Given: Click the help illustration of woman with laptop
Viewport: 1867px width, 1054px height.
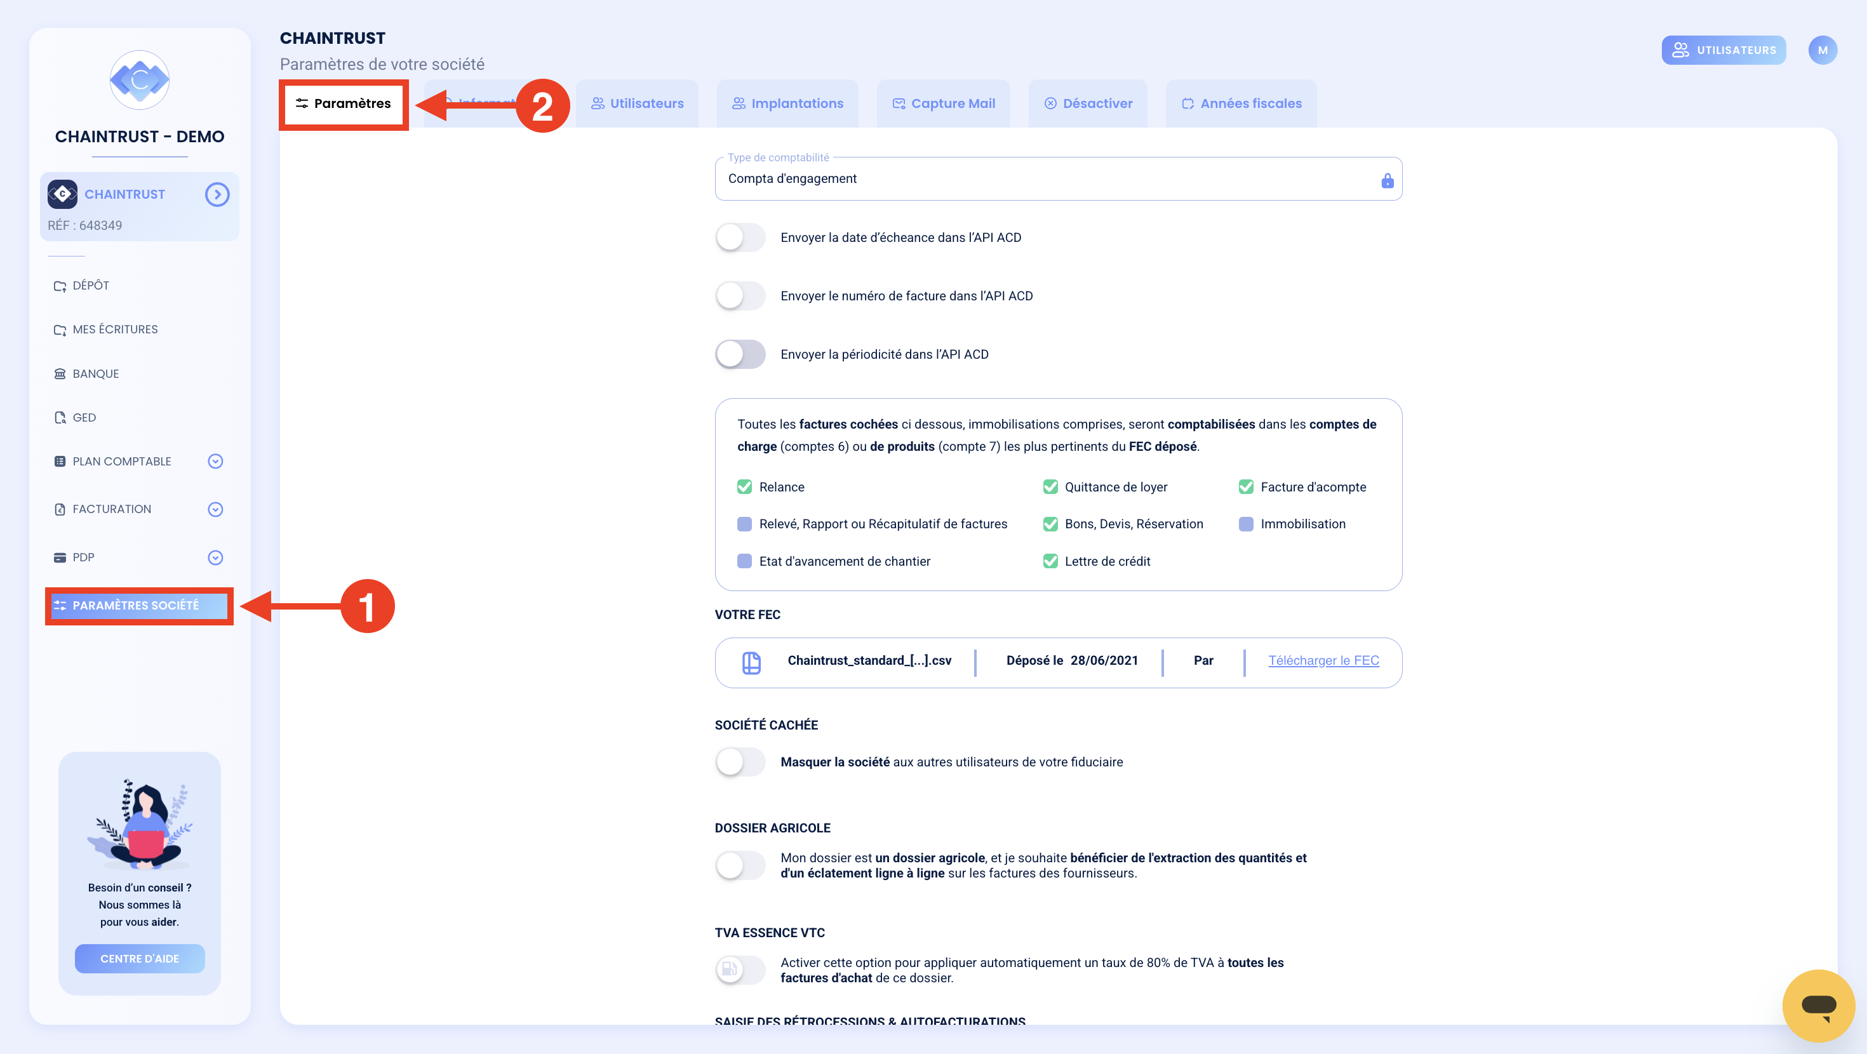Looking at the screenshot, I should [139, 824].
